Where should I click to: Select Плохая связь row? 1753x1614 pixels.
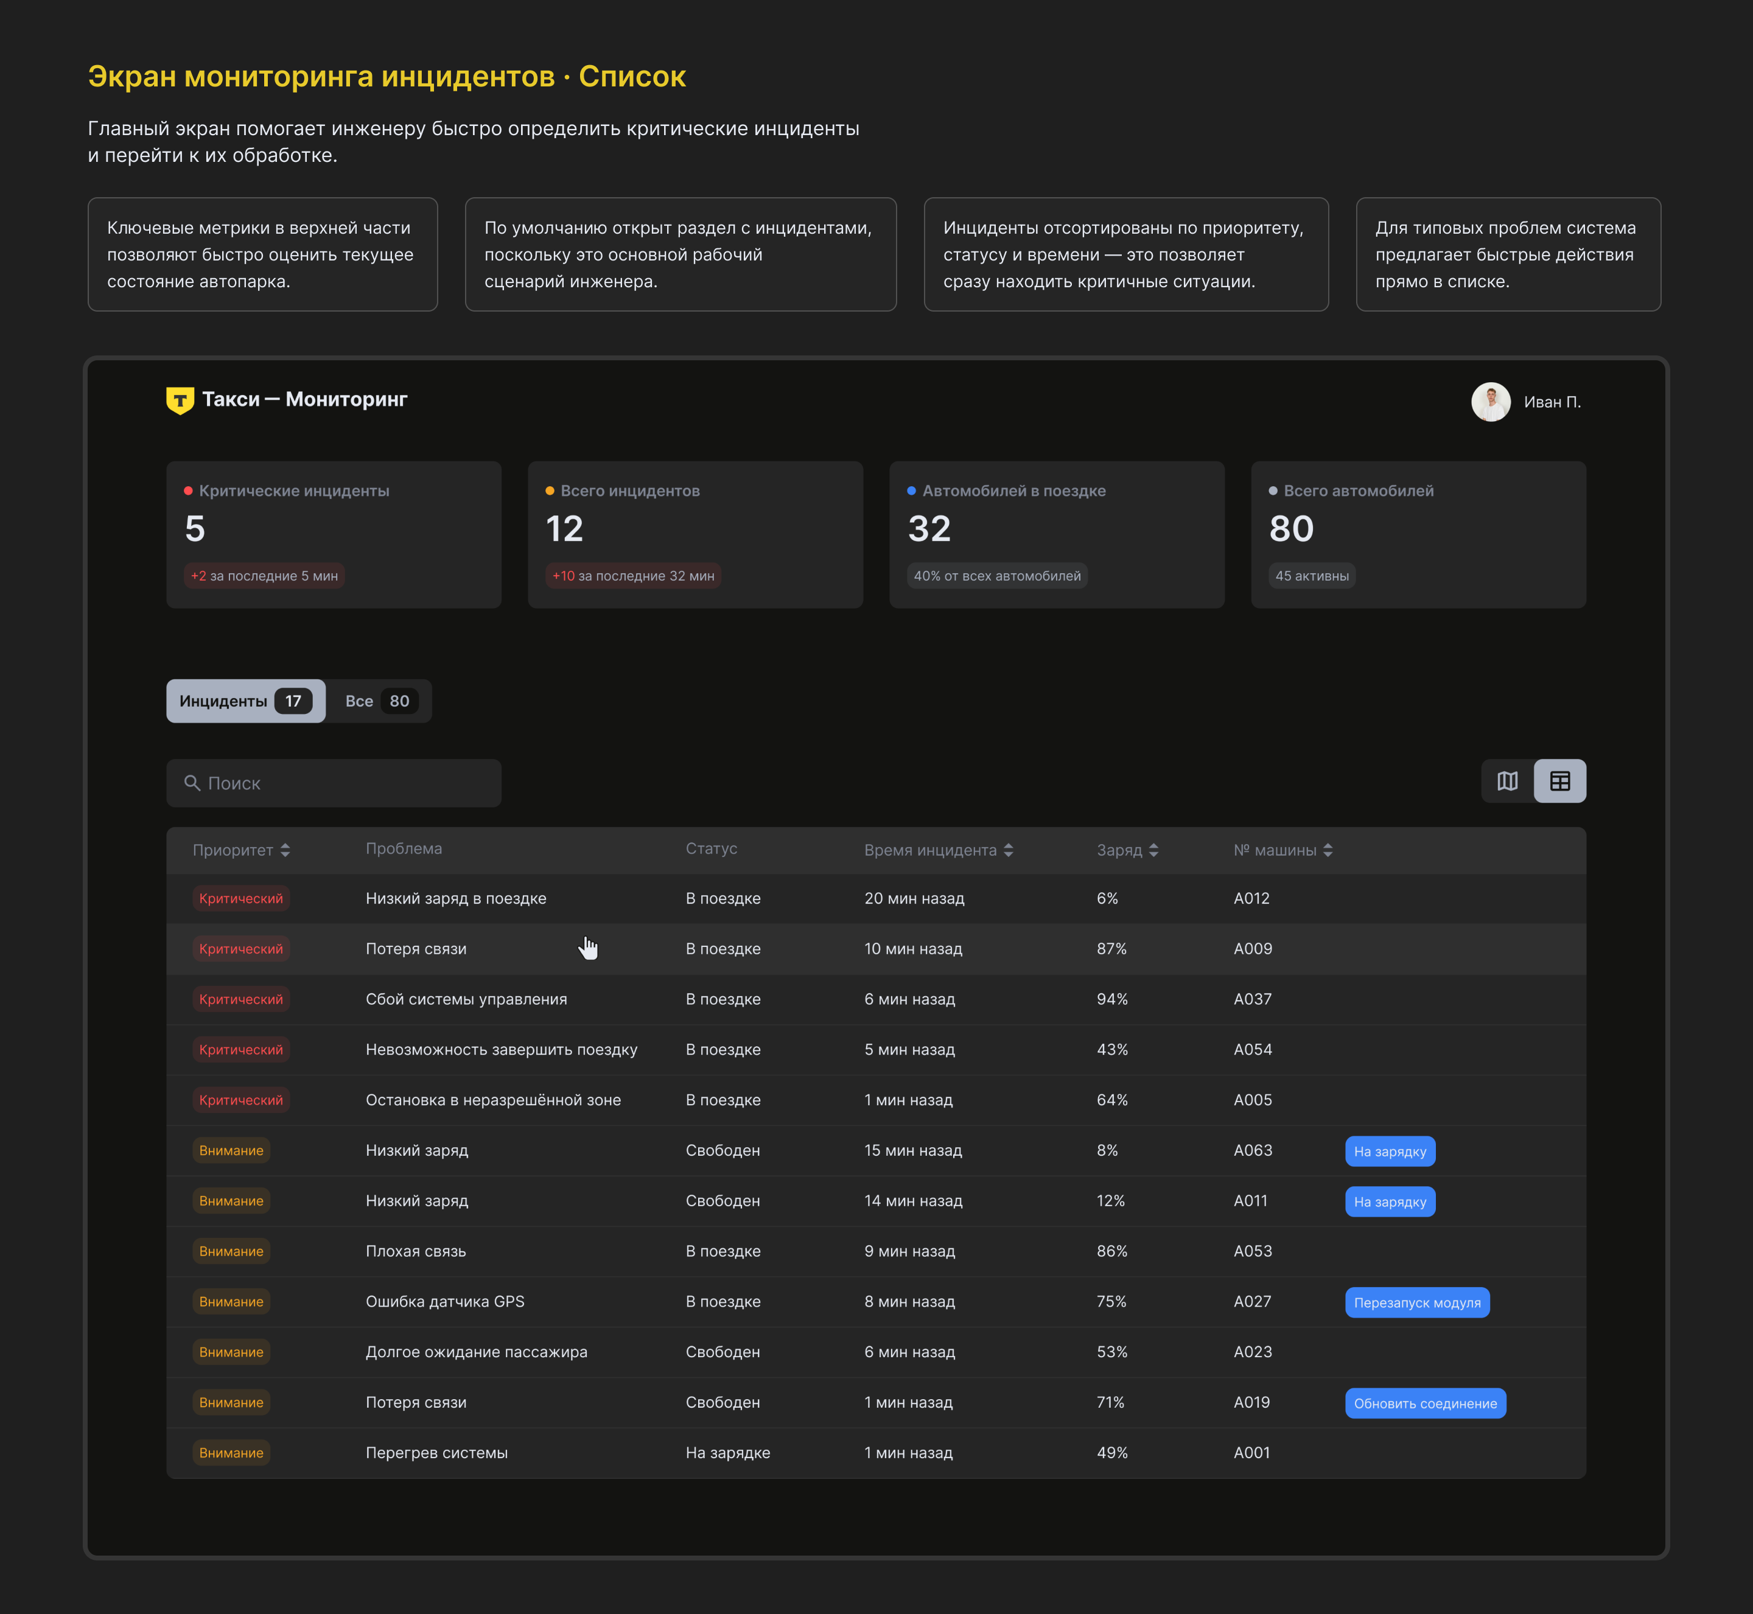[x=876, y=1251]
